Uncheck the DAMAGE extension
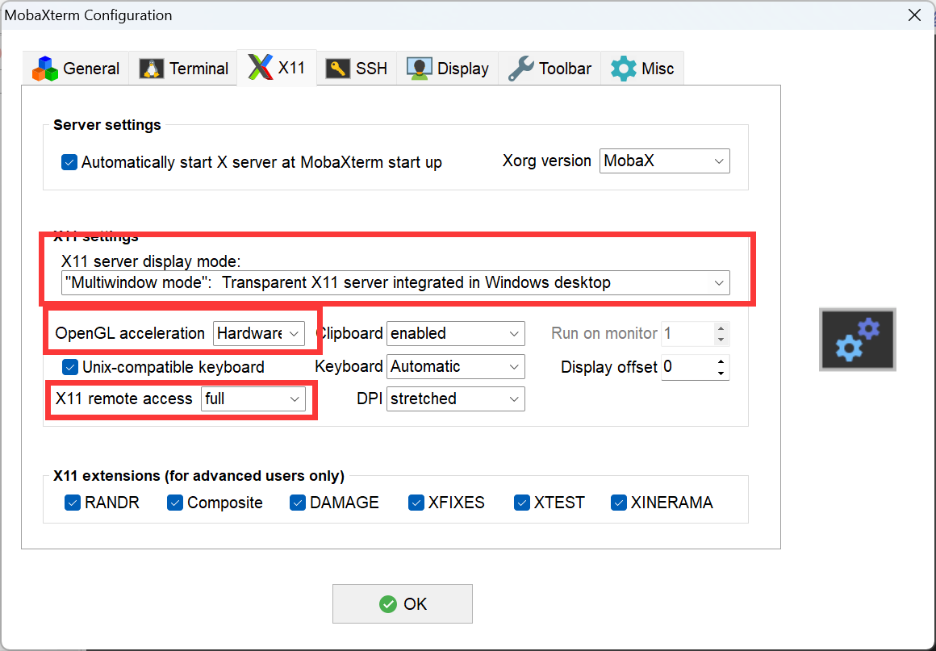The width and height of the screenshot is (936, 651). pos(298,503)
